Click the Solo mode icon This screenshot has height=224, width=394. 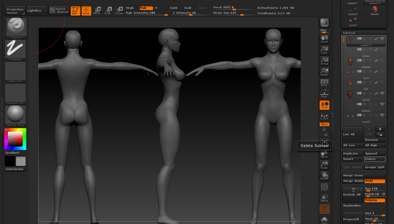[324, 220]
